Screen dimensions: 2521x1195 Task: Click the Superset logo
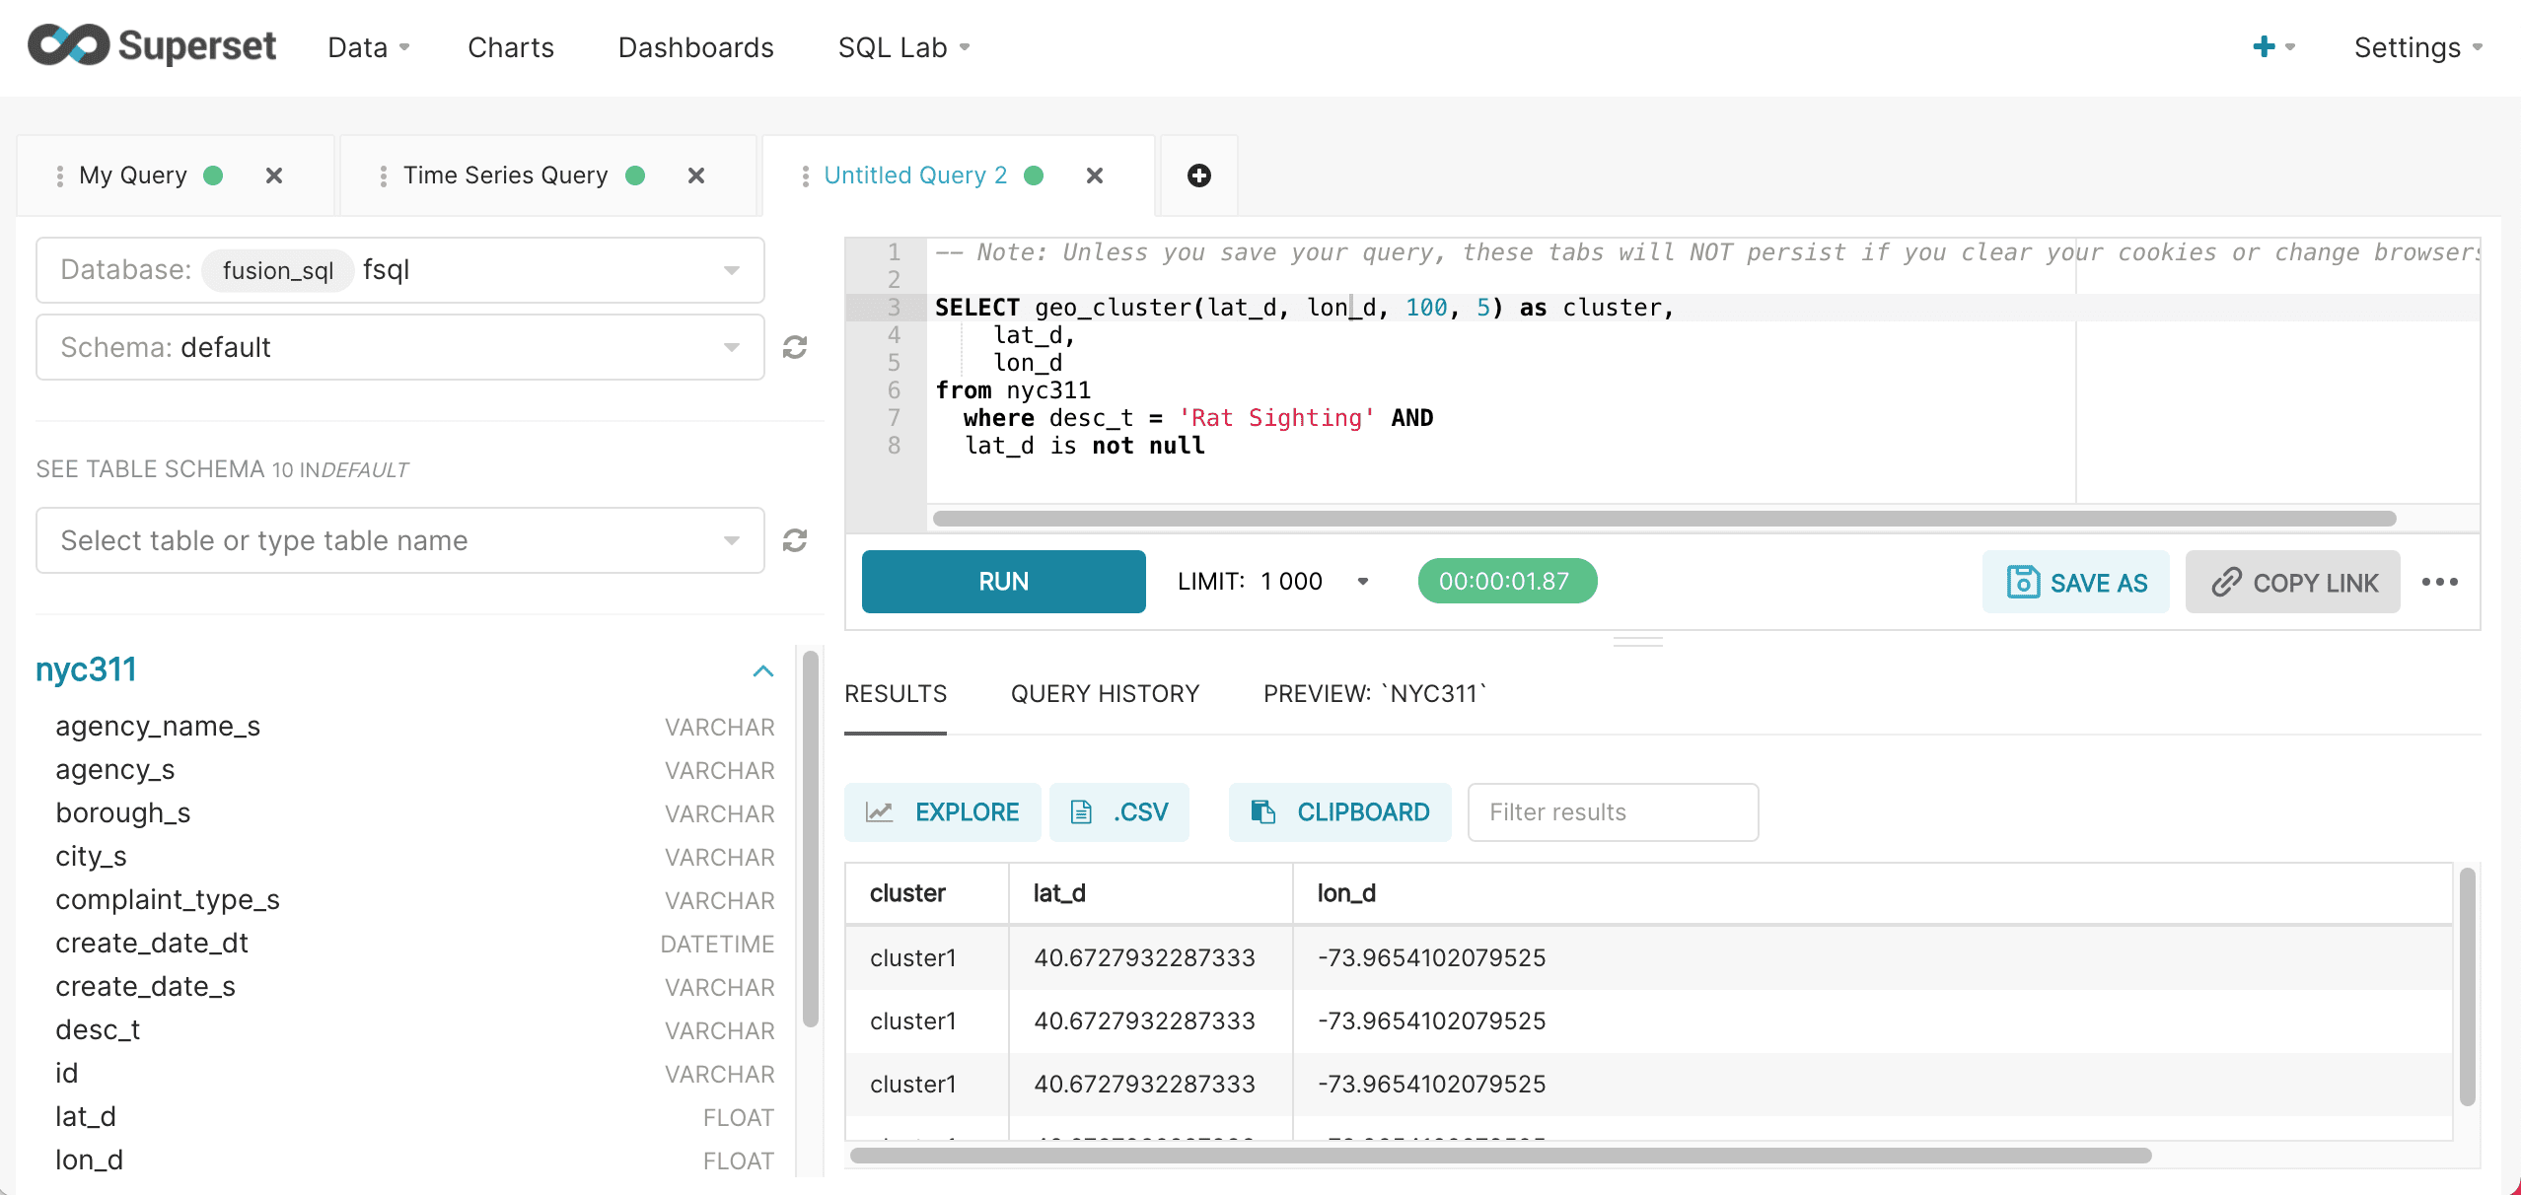[x=152, y=45]
